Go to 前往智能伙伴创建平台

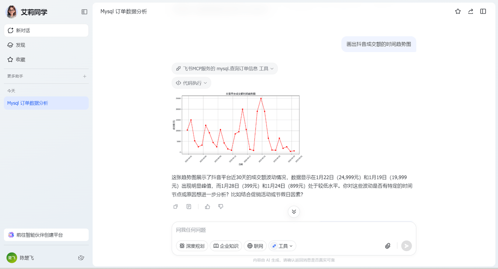46,235
